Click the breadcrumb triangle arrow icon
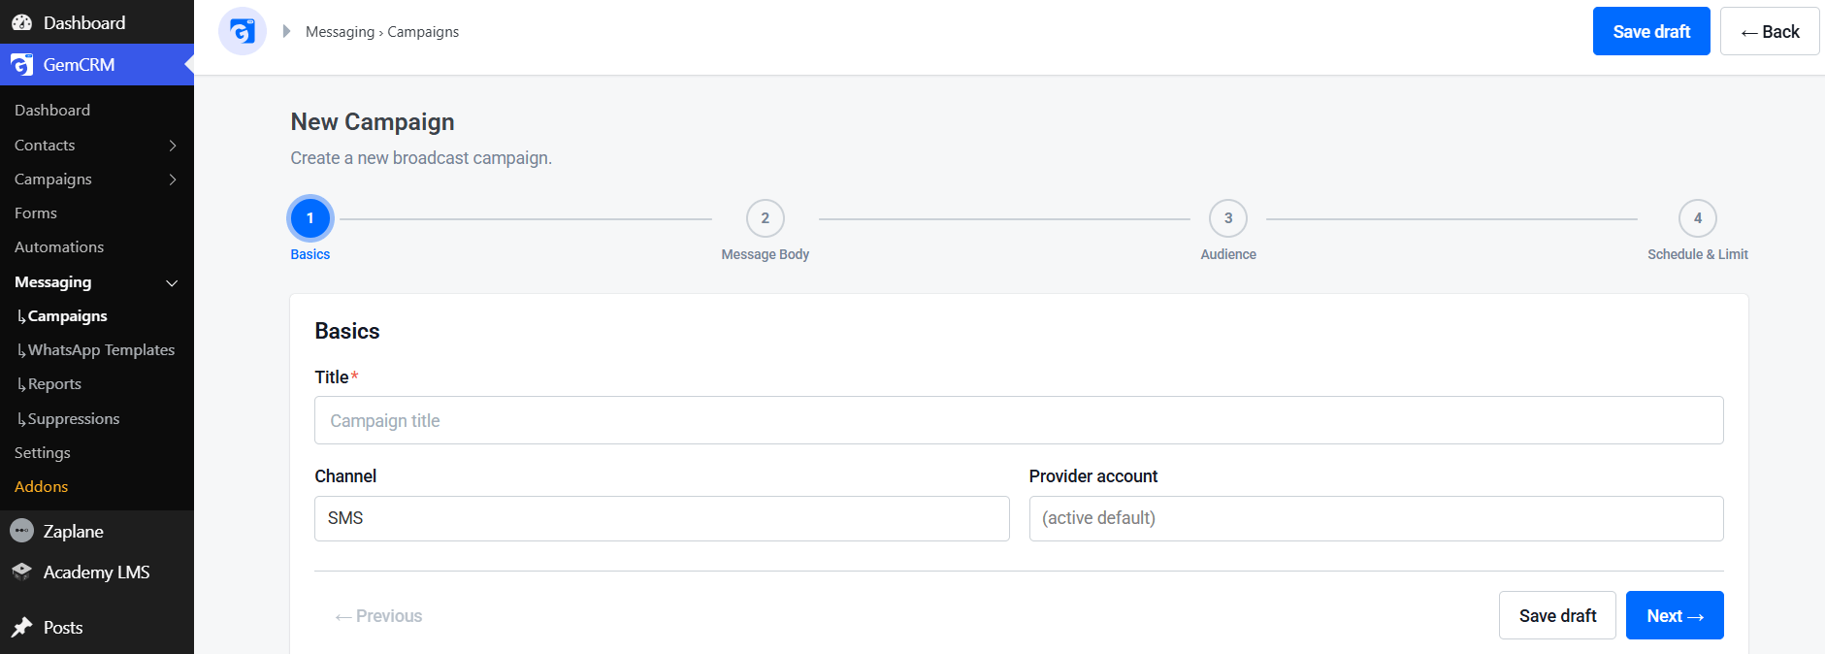The width and height of the screenshot is (1825, 654). 286,31
